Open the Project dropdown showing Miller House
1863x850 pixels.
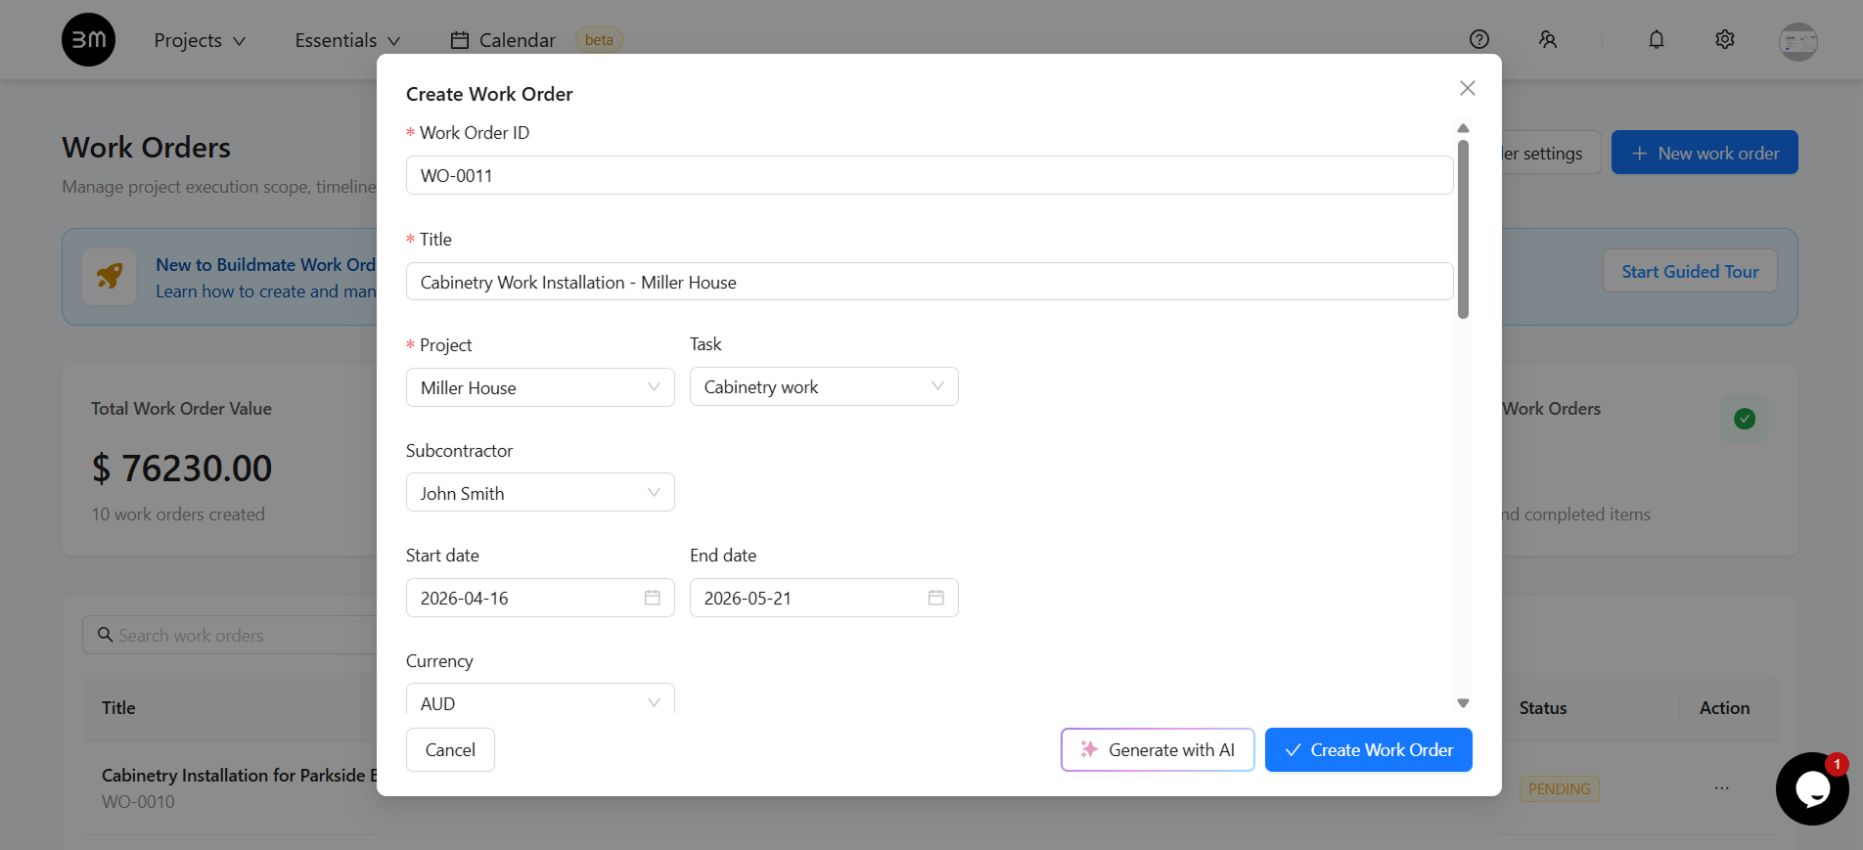(540, 387)
